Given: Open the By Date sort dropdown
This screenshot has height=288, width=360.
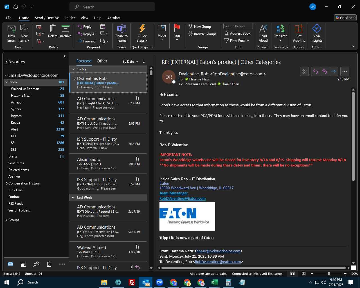Looking at the screenshot, I should (x=130, y=61).
